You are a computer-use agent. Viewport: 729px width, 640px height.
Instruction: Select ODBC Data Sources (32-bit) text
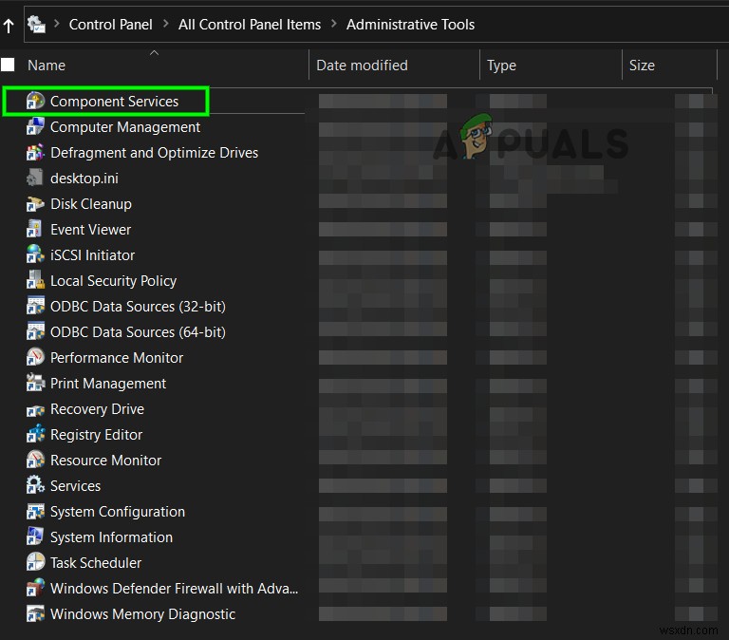click(138, 307)
